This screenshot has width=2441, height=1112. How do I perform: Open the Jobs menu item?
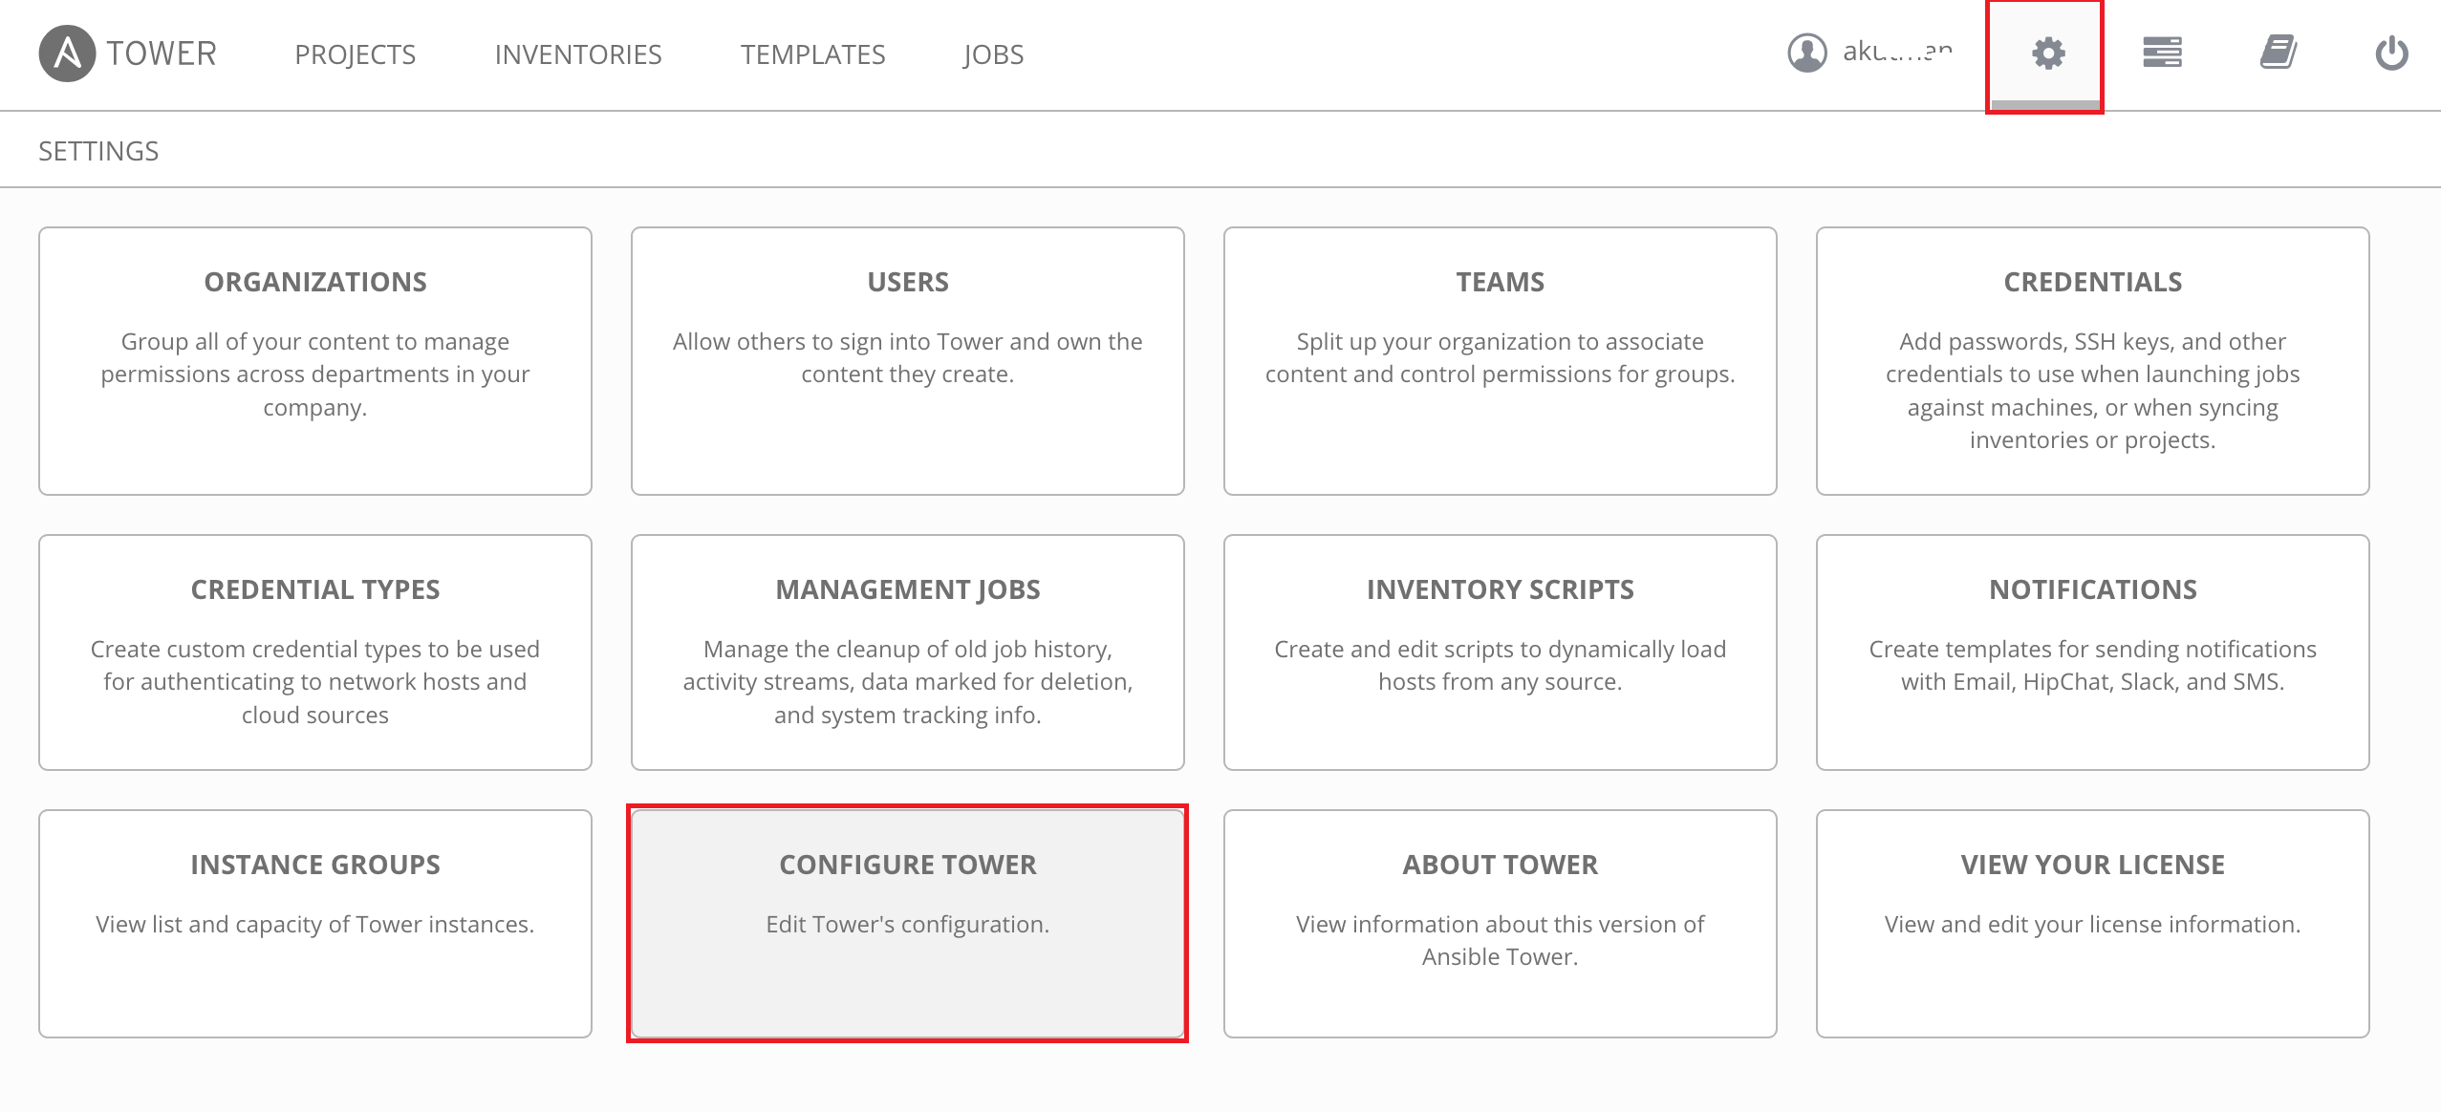point(993,54)
